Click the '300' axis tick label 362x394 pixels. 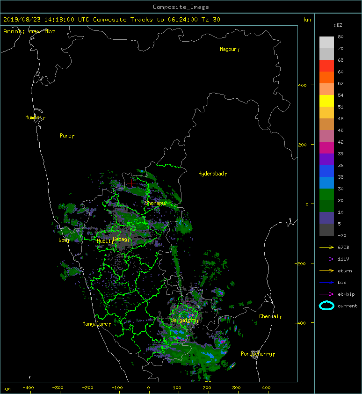pos(236,388)
